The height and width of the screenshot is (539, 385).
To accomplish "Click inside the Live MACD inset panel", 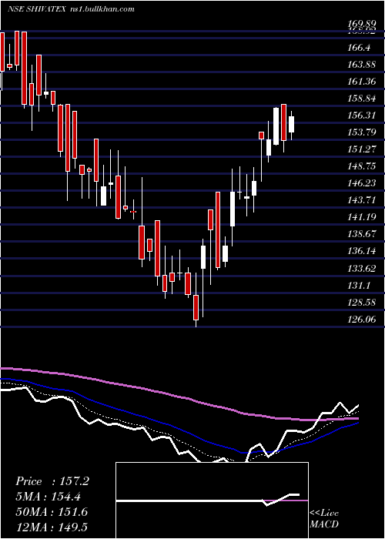I will click(212, 500).
